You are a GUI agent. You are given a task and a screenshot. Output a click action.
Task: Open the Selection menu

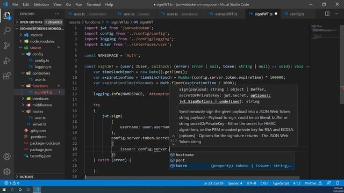coord(41,4)
